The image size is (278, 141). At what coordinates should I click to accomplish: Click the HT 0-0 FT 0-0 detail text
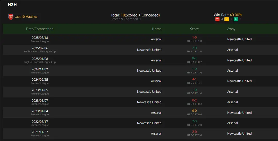pos(194,115)
